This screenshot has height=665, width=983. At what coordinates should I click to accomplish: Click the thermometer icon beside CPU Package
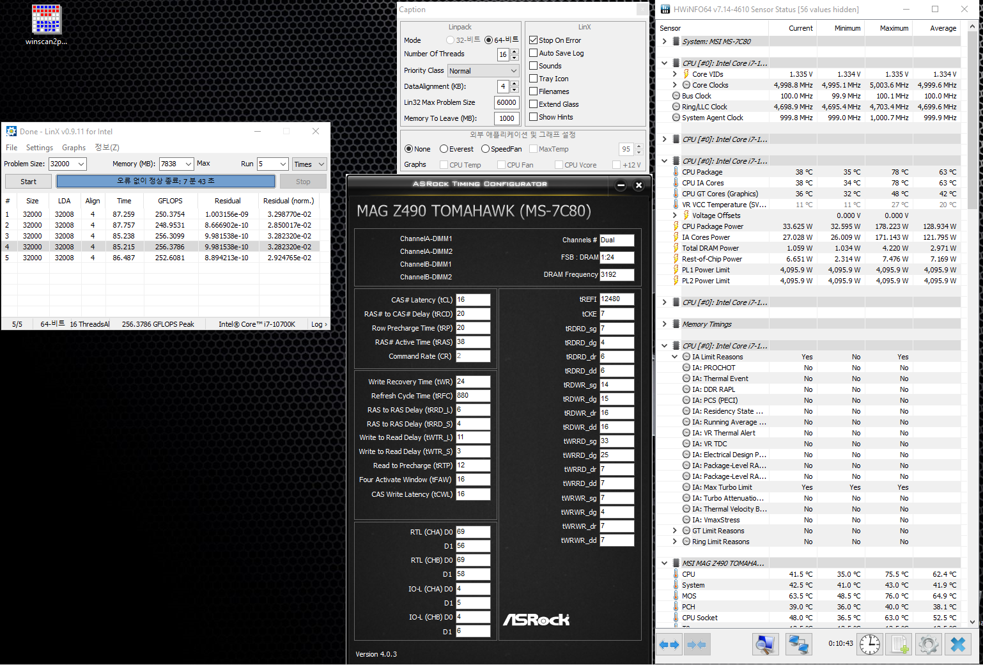pyautogui.click(x=676, y=172)
